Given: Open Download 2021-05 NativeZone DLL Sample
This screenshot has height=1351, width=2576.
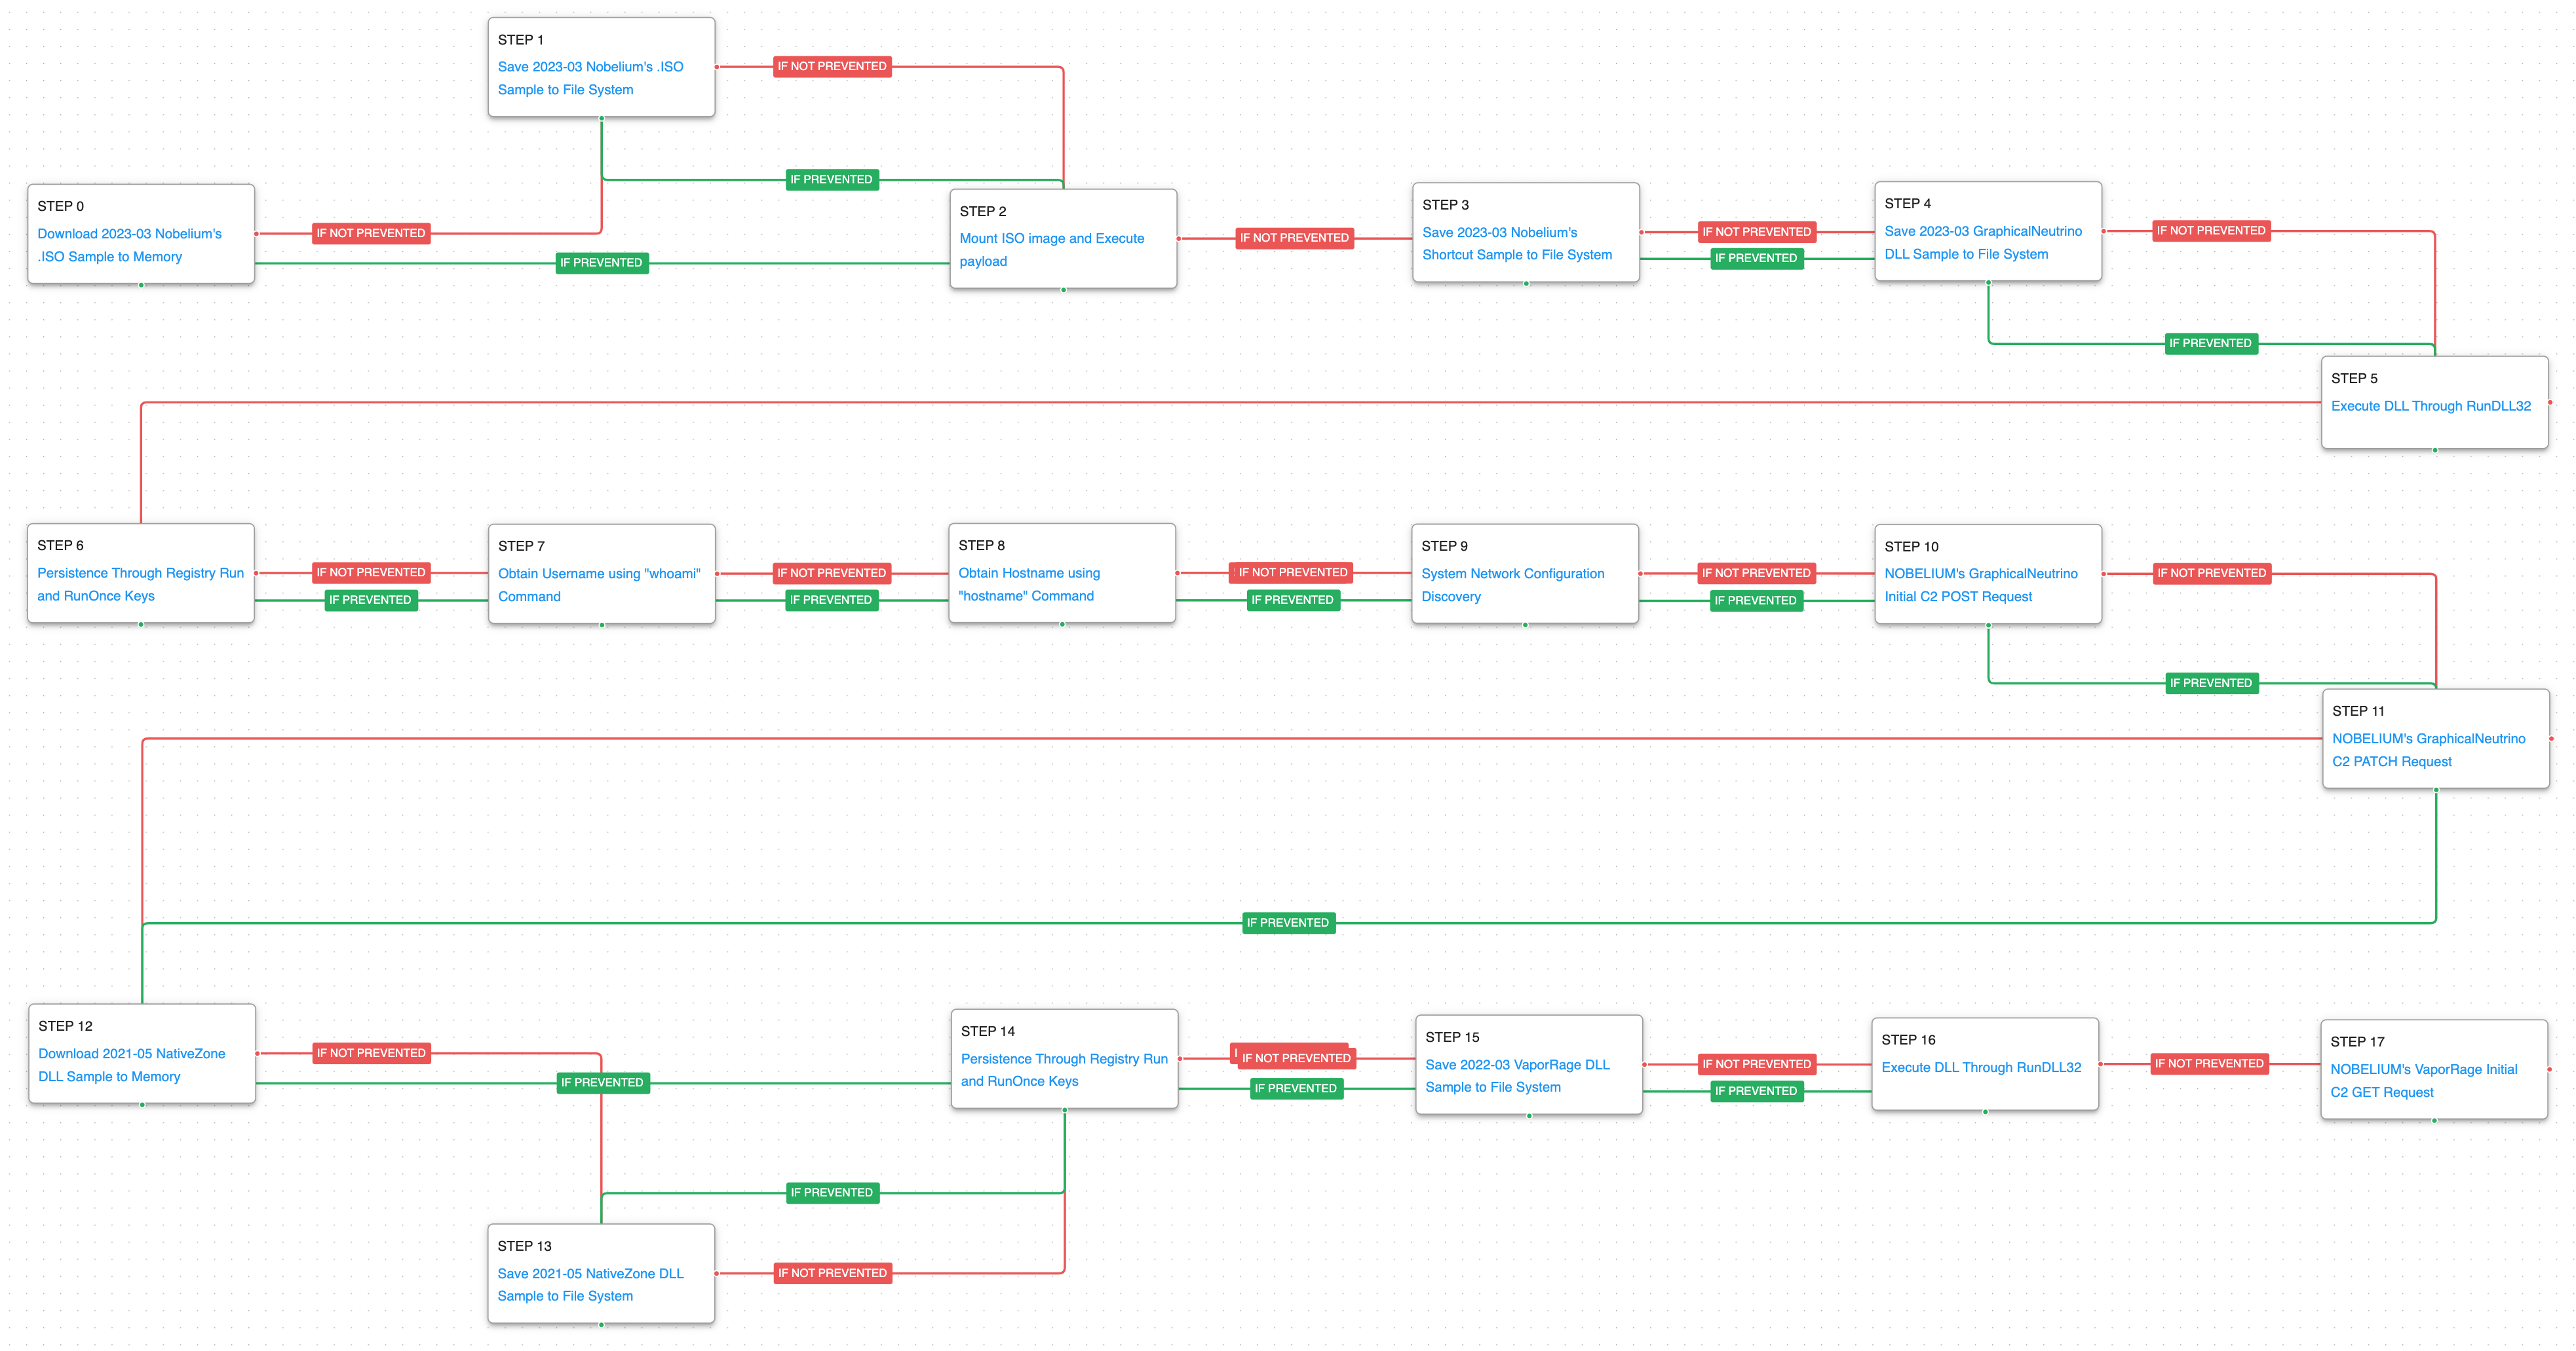Looking at the screenshot, I should click(x=131, y=1065).
